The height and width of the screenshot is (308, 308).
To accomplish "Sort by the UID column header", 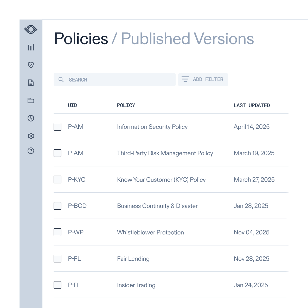I will coord(73,105).
